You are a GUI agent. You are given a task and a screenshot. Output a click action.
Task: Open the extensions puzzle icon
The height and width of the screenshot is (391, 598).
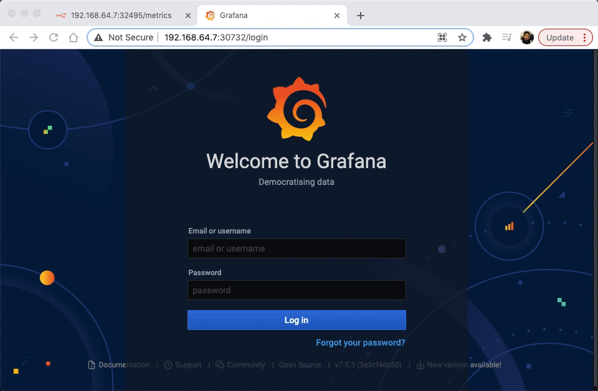(487, 37)
